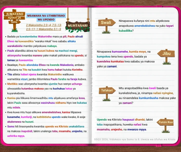Click the phrase upendo wa Kikristo unakabiliana
This screenshot has height=152, width=181.
pyautogui.click(x=64, y=126)
